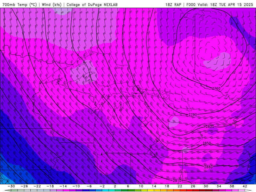
Task: Select the -10 value on the temperature scale
Action: coord(76,186)
